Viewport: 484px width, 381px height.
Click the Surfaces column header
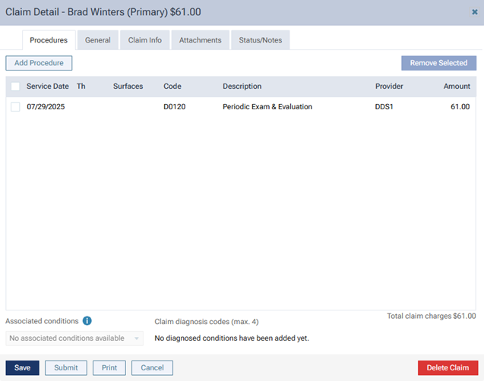pos(128,87)
